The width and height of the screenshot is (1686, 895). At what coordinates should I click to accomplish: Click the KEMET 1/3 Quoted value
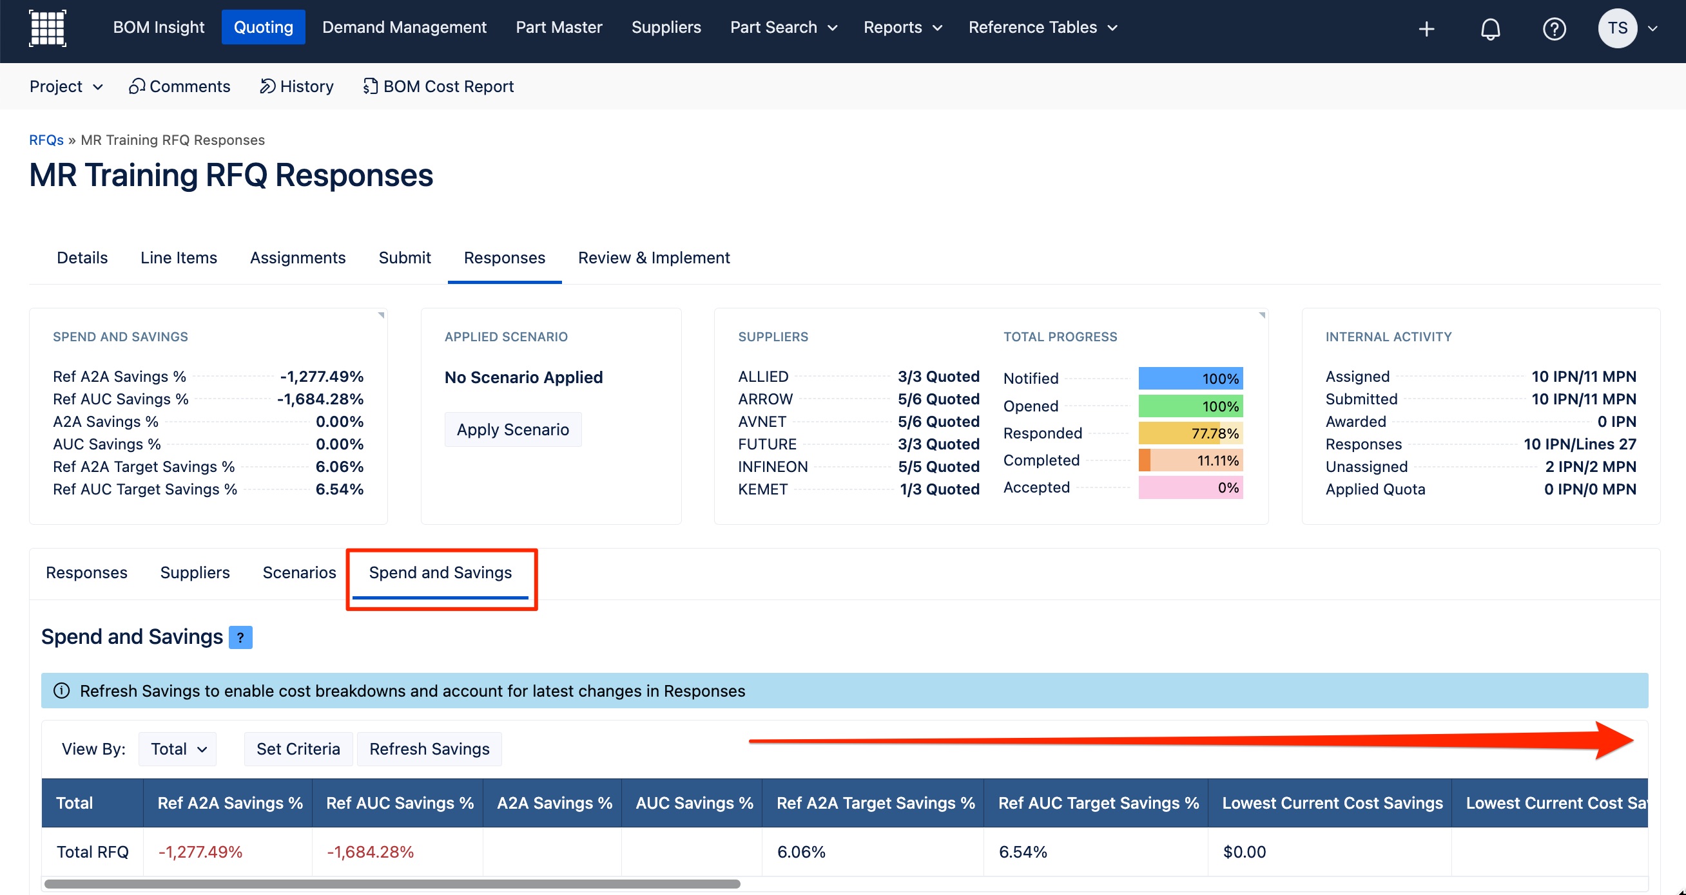point(939,489)
